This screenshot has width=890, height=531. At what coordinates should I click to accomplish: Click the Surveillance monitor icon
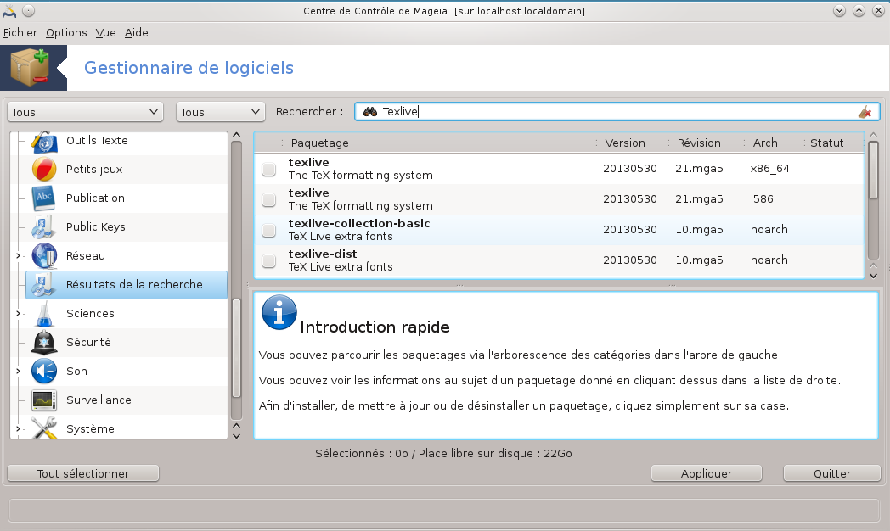pos(44,400)
